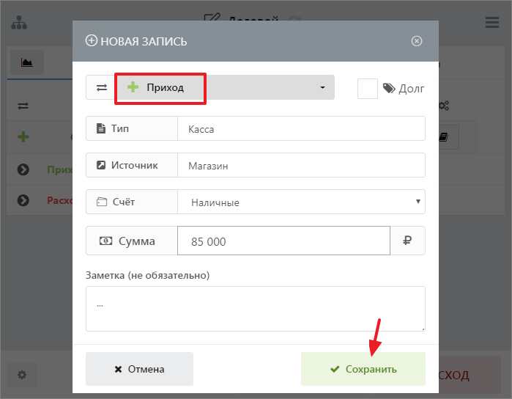Click the swap arrows icon beside Приход
512x399 pixels.
click(x=101, y=87)
